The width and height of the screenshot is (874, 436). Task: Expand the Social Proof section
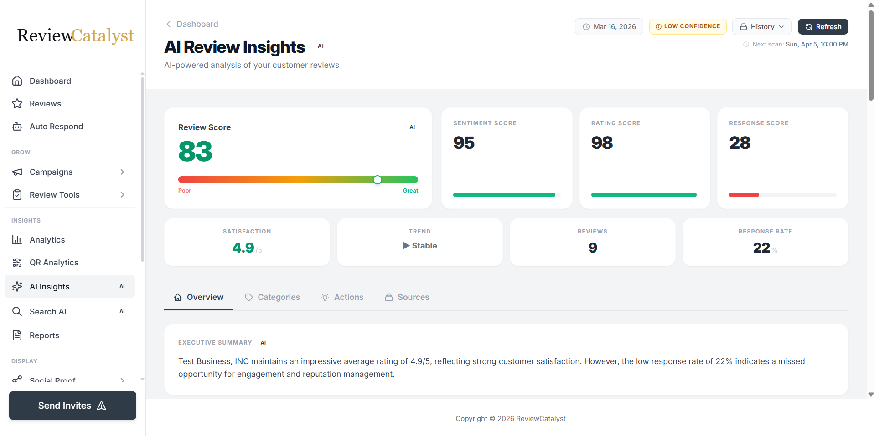[x=122, y=380]
